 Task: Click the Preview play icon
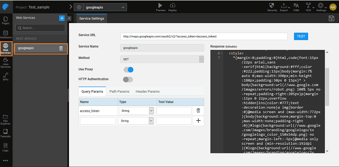160,5
